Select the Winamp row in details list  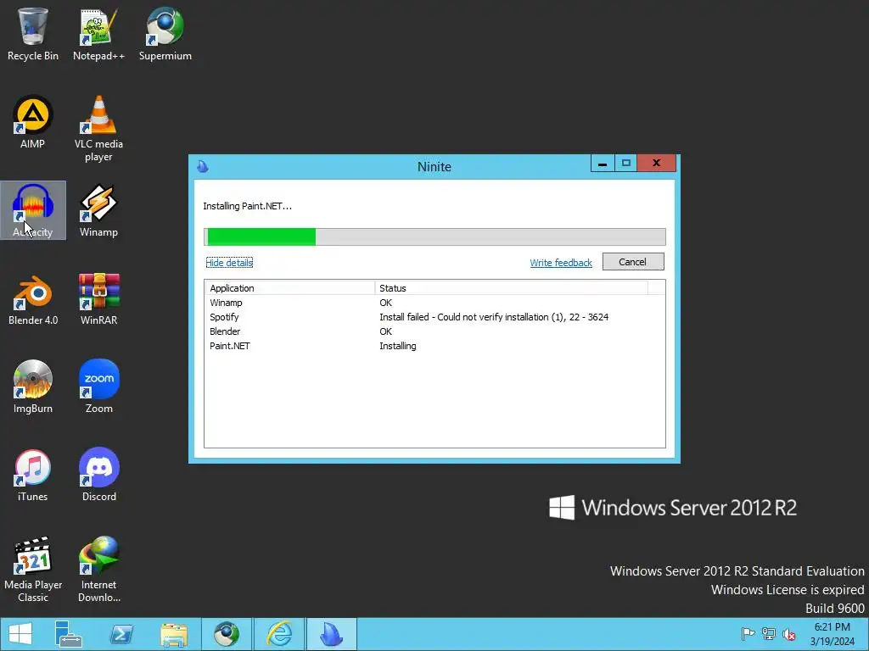pos(434,303)
